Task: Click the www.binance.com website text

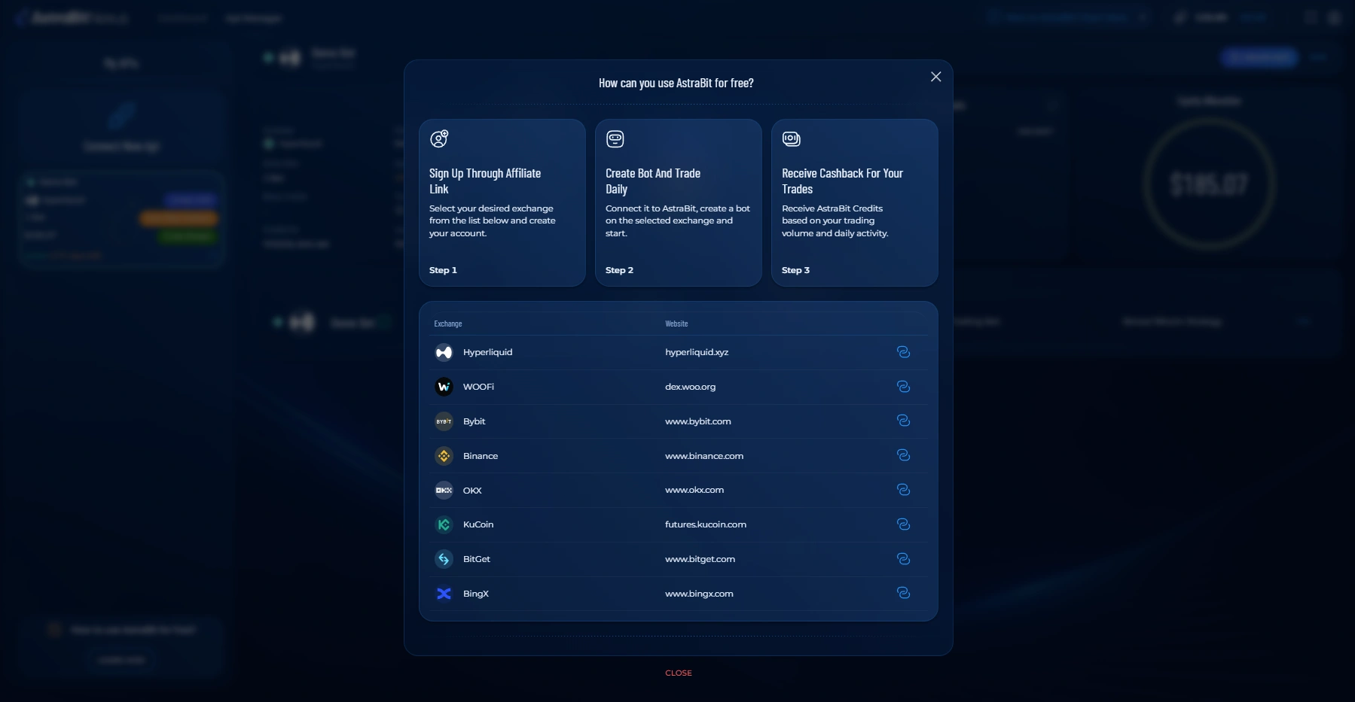Action: click(x=704, y=456)
